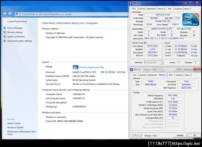202x147 pixels.
Task: Switch to Caches tab in top CPU-Z window
Action: tap(142, 9)
